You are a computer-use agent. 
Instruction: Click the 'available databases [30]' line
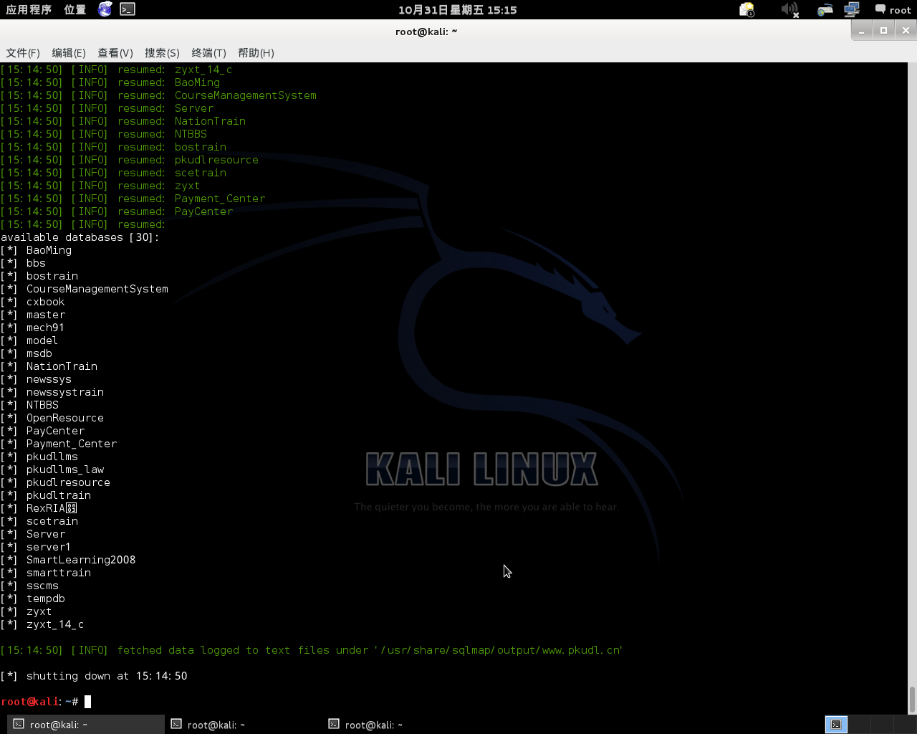[x=80, y=237]
